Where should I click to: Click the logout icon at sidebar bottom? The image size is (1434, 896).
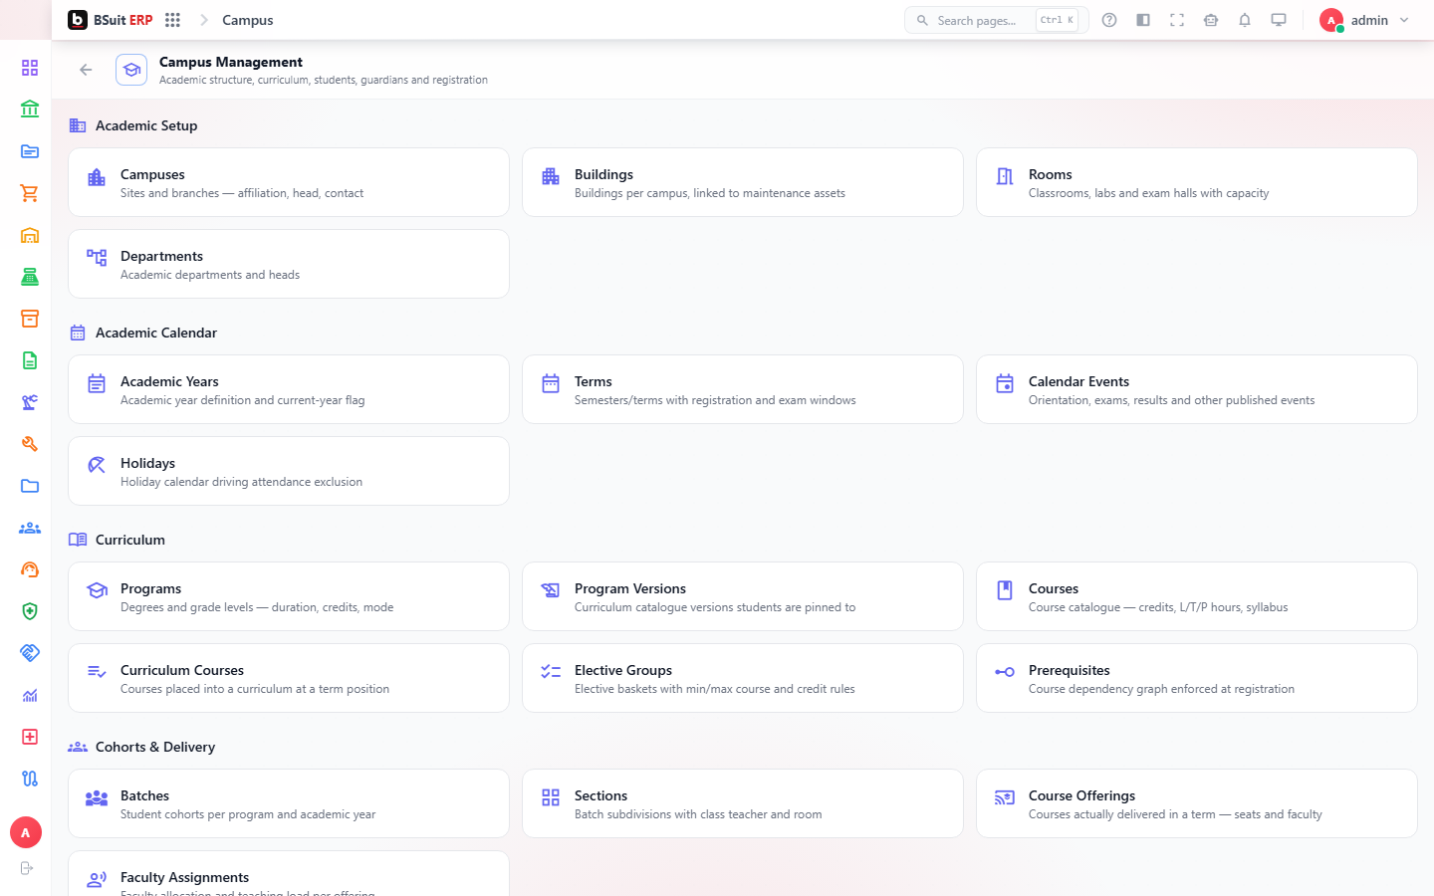click(26, 868)
